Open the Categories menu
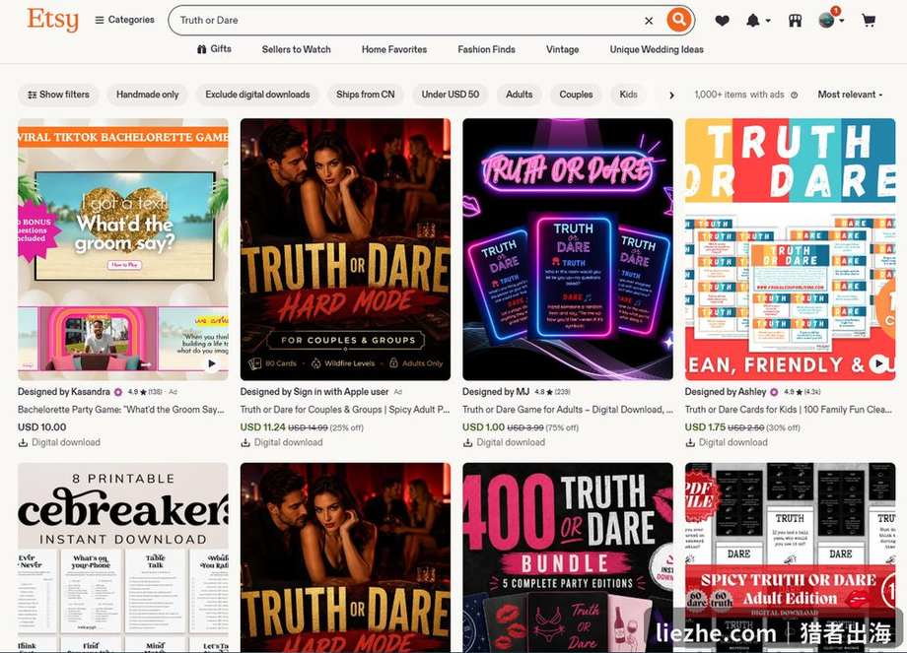907x653 pixels. (x=124, y=20)
